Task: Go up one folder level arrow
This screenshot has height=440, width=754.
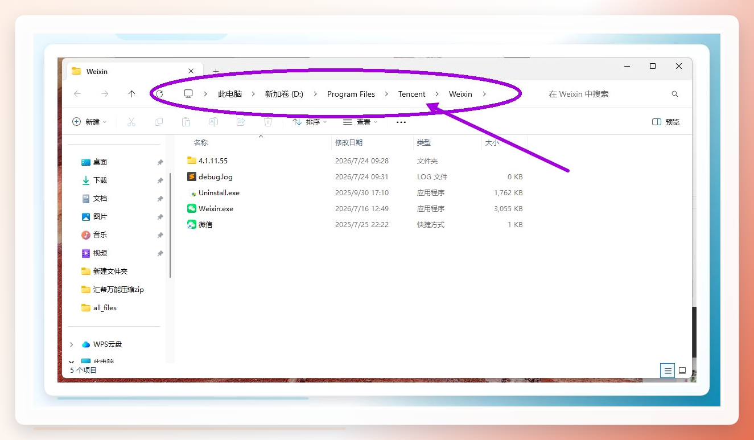Action: tap(131, 94)
